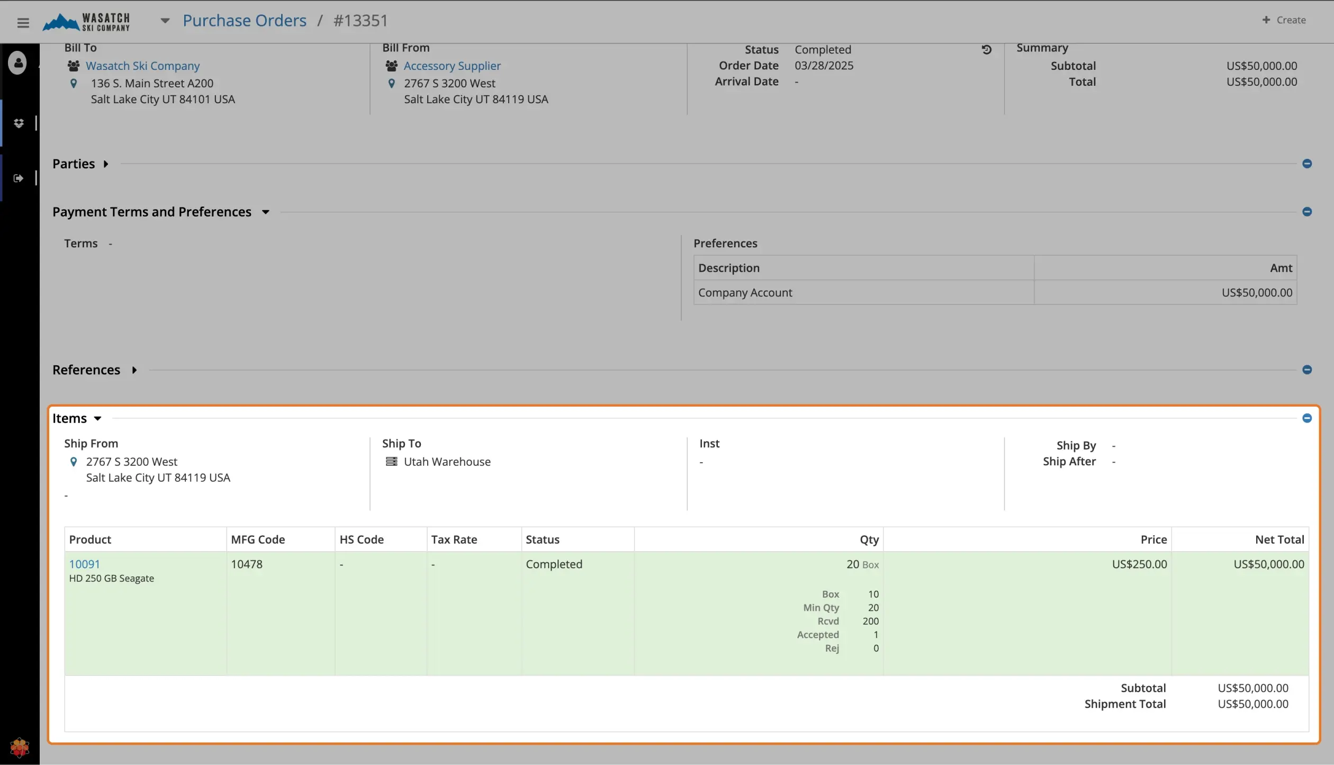Click the colorful flower icon at sidebar bottom
This screenshot has height=765, width=1334.
pos(20,747)
